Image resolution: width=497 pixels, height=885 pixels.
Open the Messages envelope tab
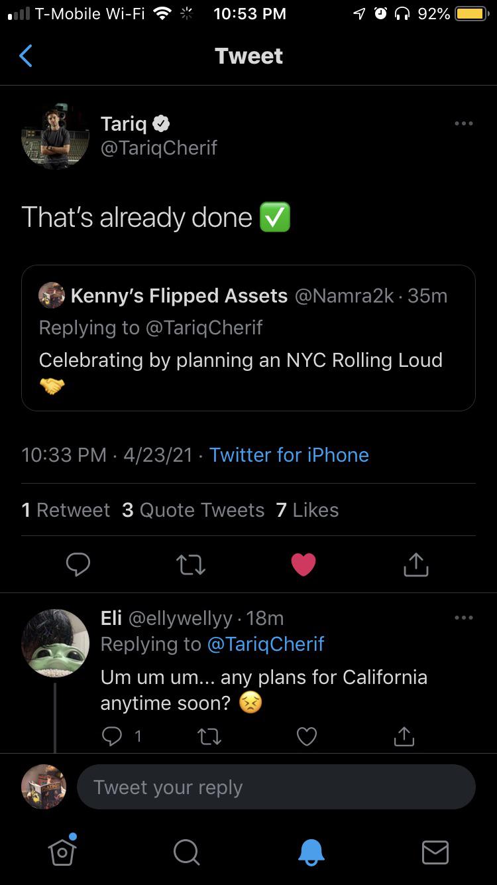(435, 852)
